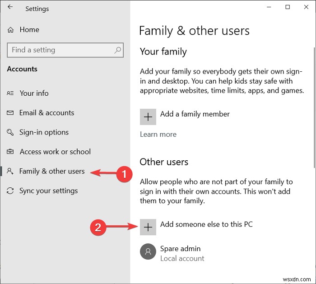Click the Family & other users person icon
This screenshot has height=284, width=316.
click(x=10, y=171)
